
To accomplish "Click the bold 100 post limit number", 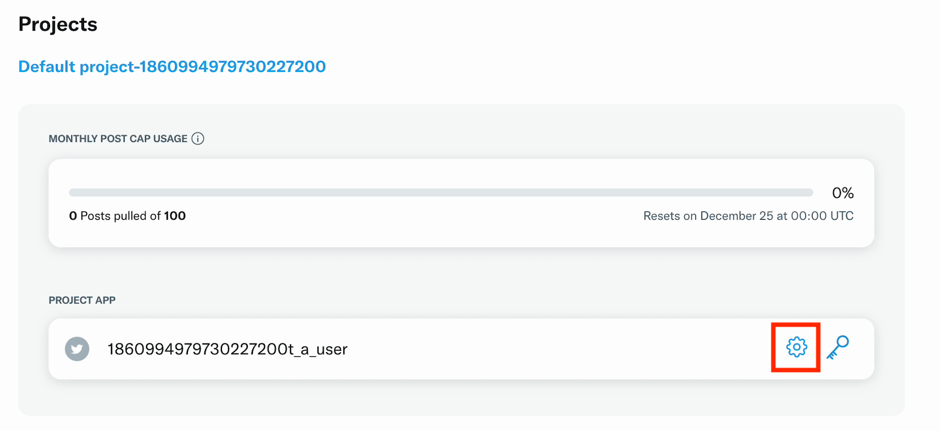I will [175, 216].
